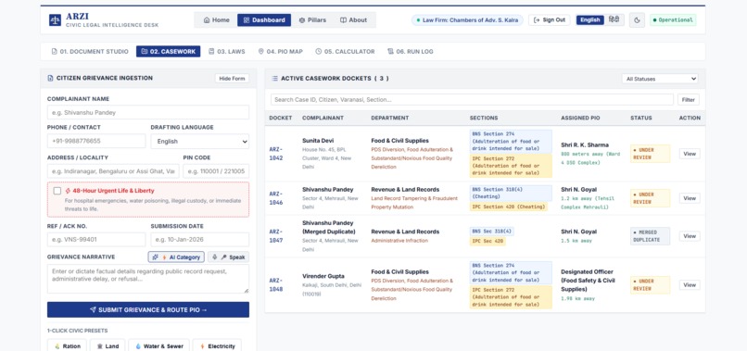The image size is (747, 351).
Task: View merged duplicate case ARZ-1047
Action: tap(690, 236)
